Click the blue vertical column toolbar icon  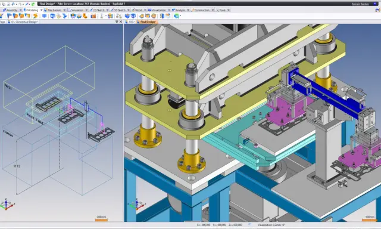click(x=162, y=16)
